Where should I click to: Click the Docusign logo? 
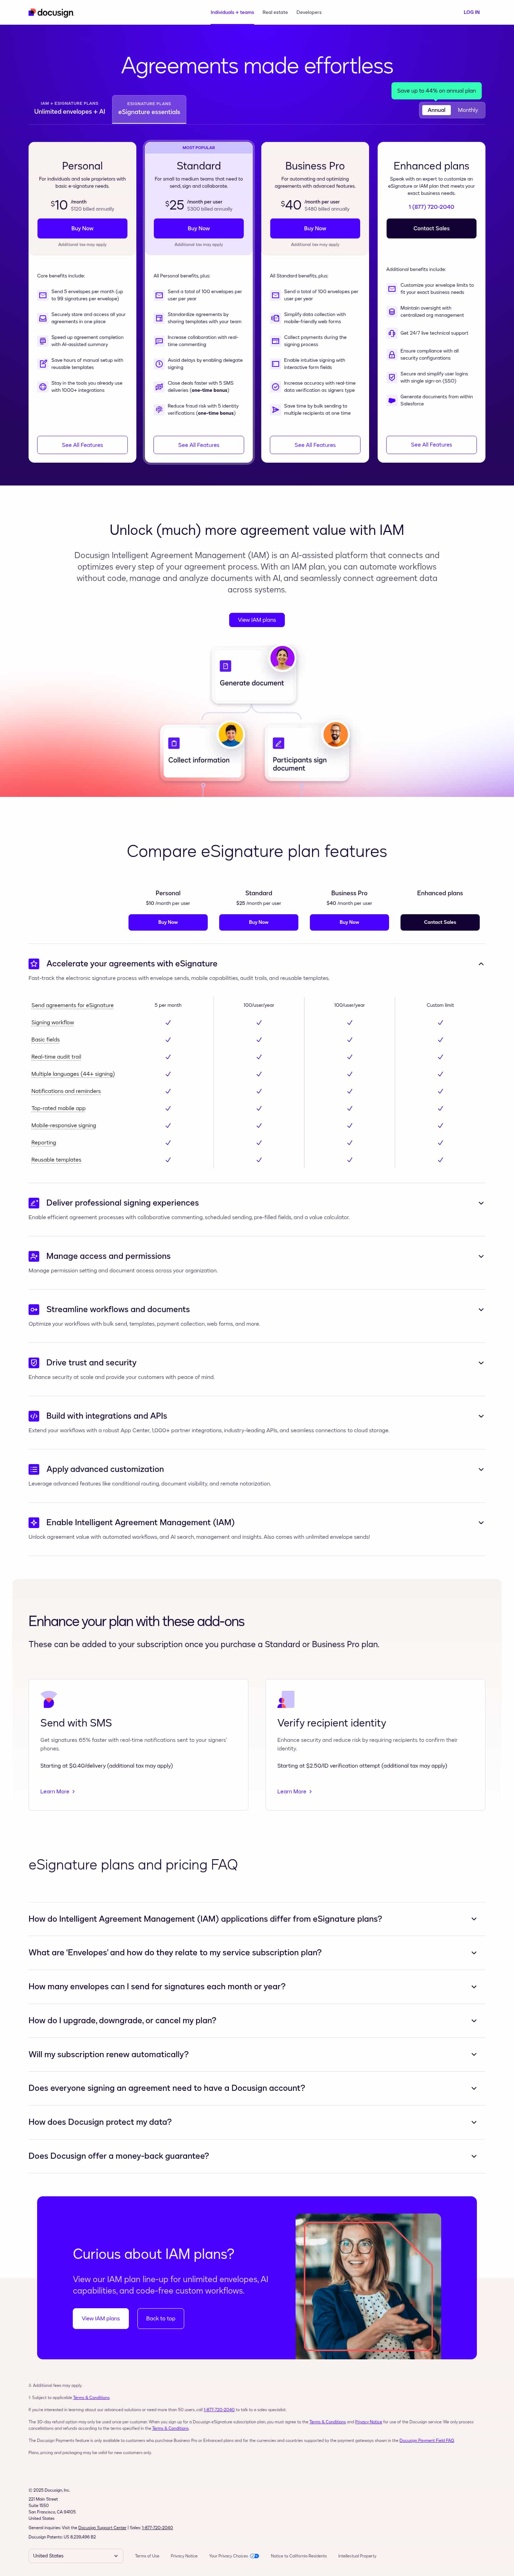pyautogui.click(x=51, y=13)
